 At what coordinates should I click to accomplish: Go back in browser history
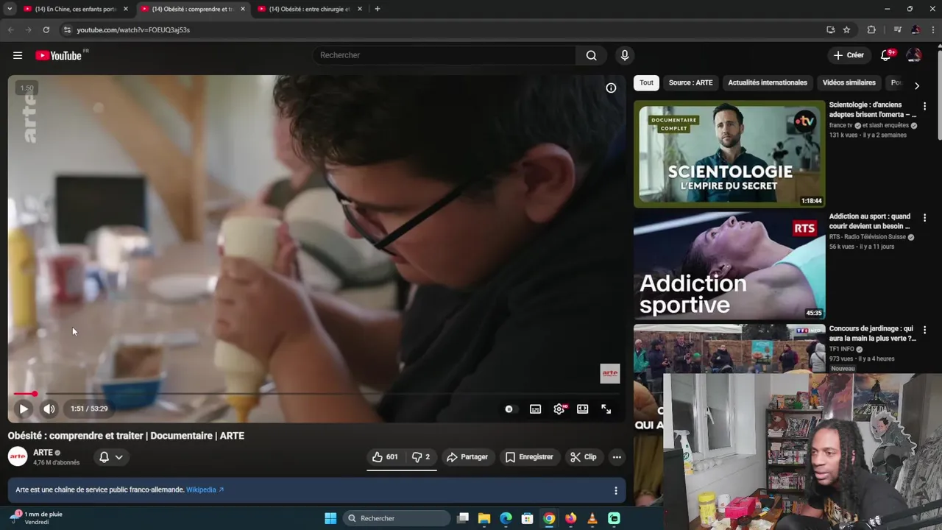point(10,29)
